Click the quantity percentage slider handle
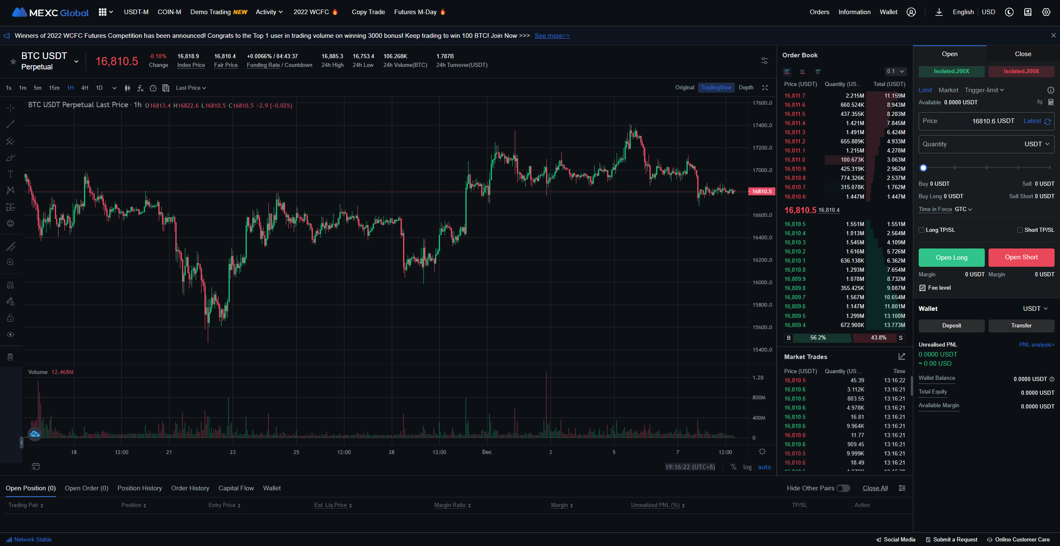The width and height of the screenshot is (1060, 546). [923, 168]
